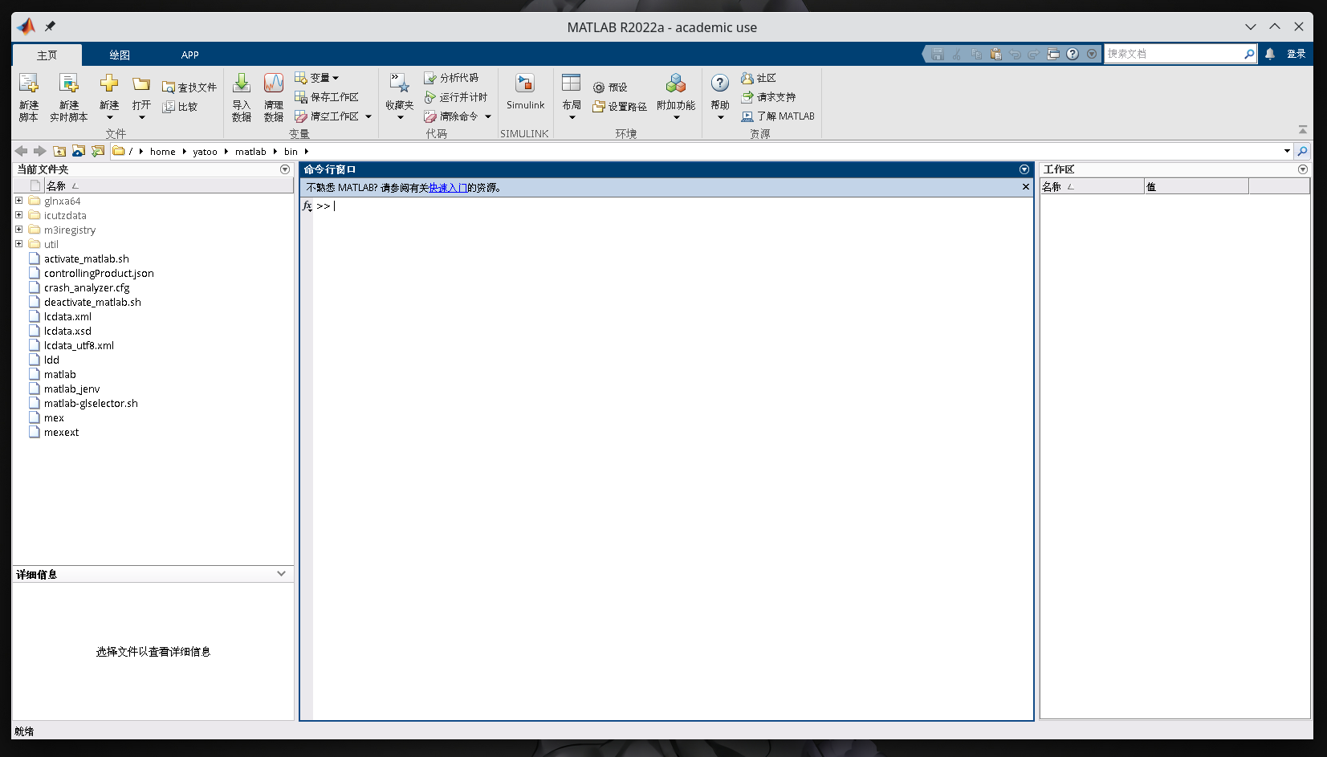Click Request Support (请求支持)

[768, 97]
